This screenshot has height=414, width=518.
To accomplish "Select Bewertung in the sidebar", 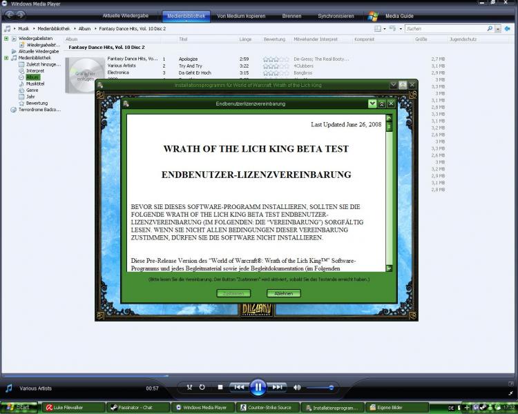I will (37, 103).
